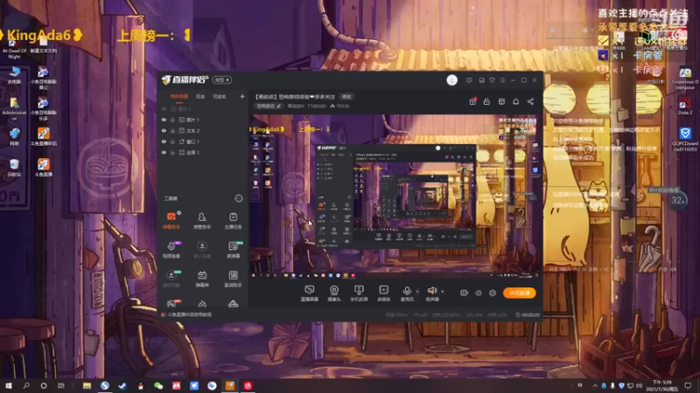
Task: Open the settings gear beside start button
Action: coord(493,293)
